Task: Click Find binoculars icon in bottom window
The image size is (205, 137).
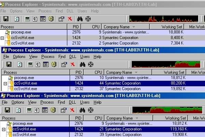Action: click(x=82, y=110)
